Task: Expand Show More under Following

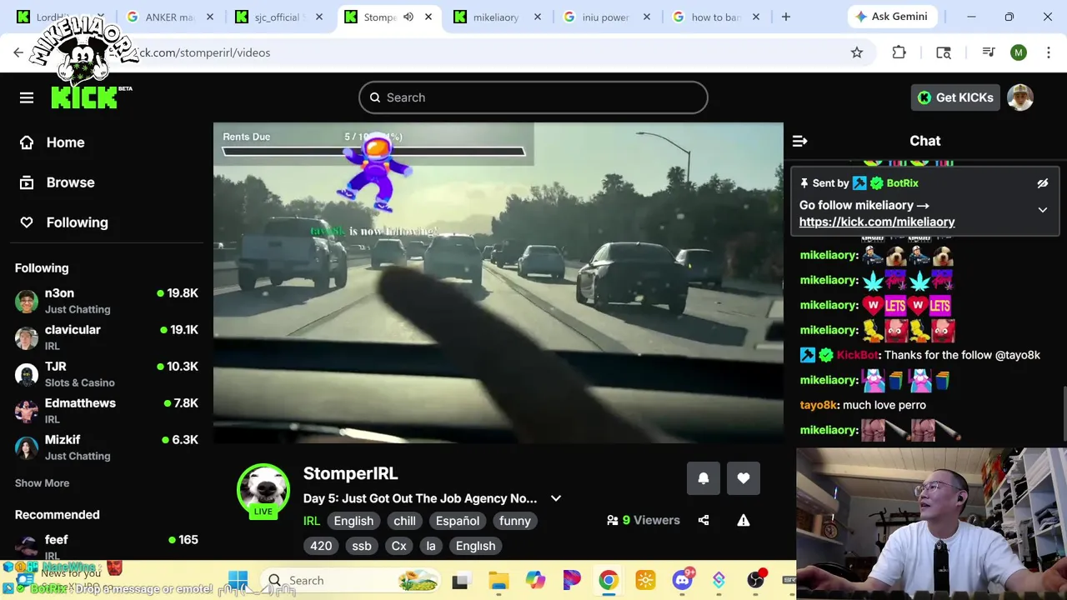Action: pos(42,483)
